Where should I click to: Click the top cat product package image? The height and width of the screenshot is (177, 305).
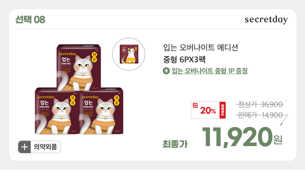tap(79, 67)
